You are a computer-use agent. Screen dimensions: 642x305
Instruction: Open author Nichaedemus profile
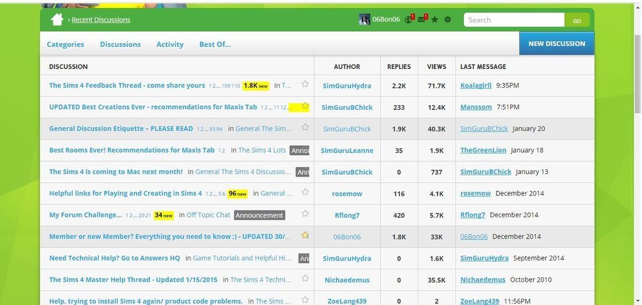(x=347, y=280)
